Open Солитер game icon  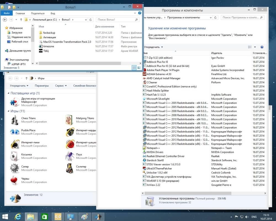tap(70, 168)
